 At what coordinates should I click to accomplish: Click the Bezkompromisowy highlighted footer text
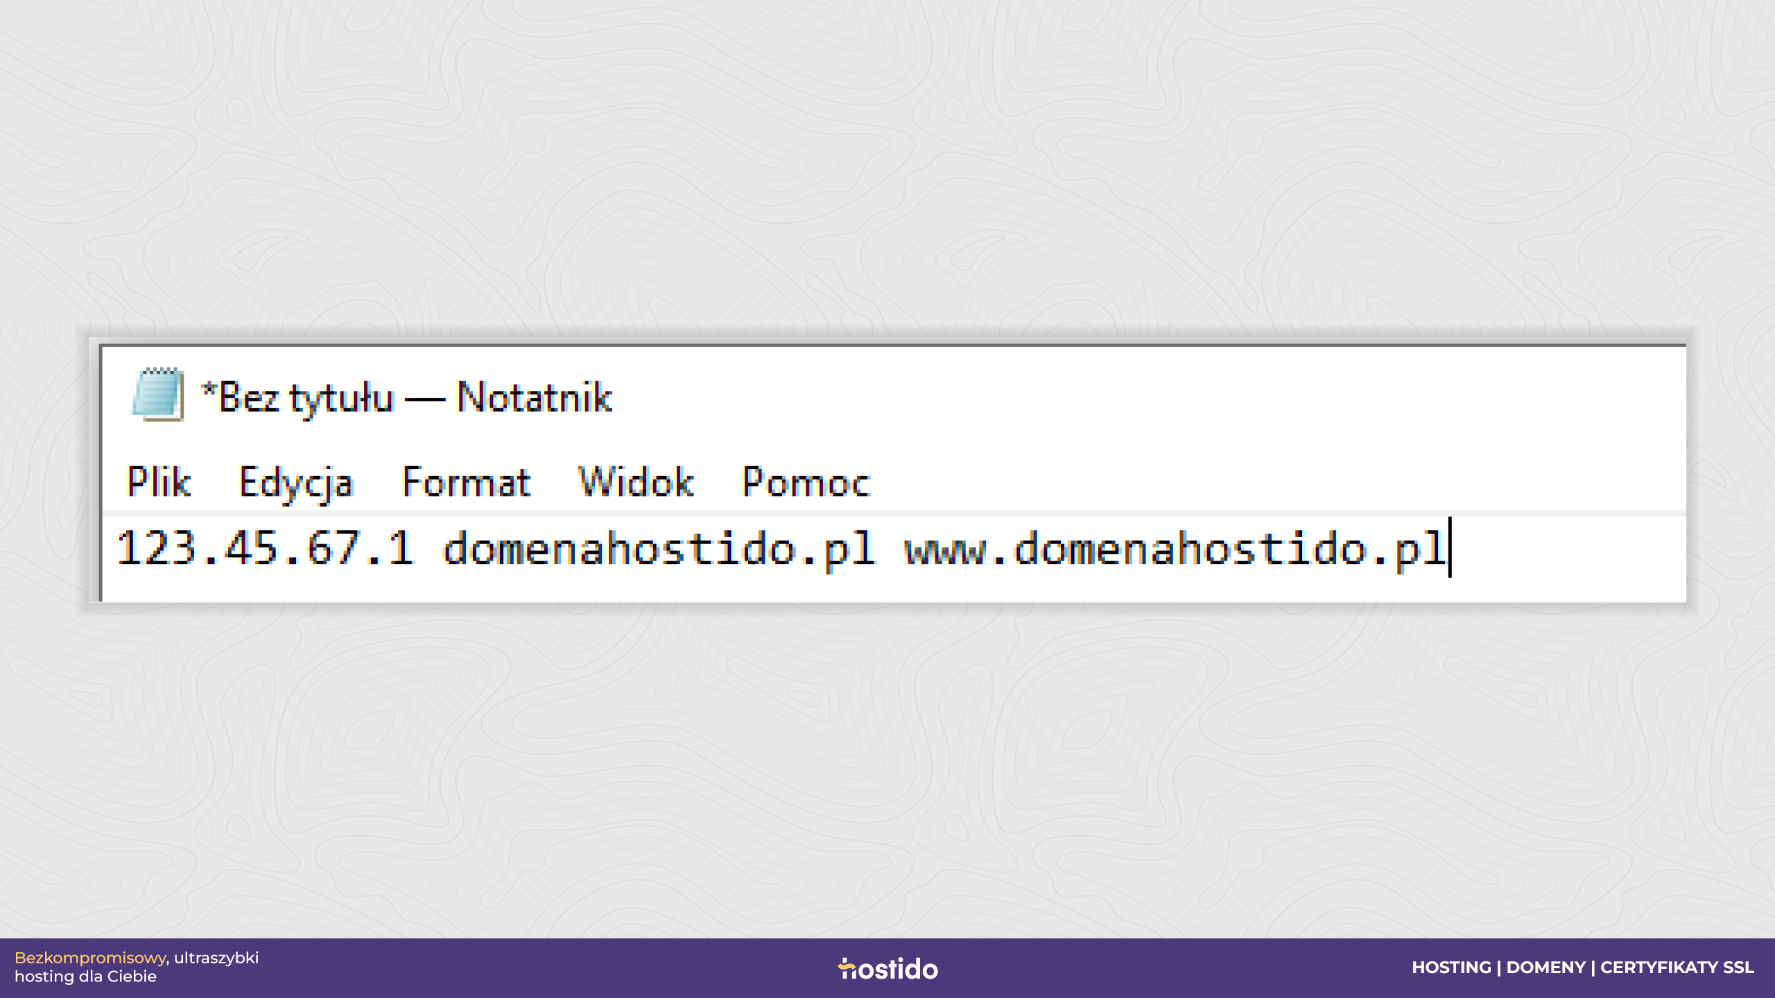90,958
